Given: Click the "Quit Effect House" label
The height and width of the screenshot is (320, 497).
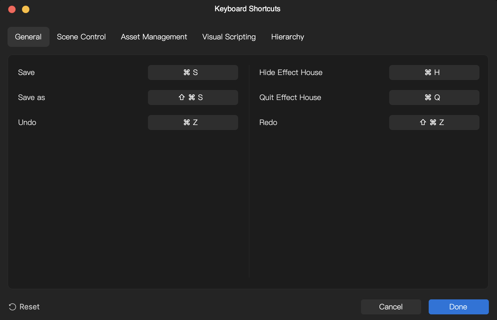Looking at the screenshot, I should (290, 97).
